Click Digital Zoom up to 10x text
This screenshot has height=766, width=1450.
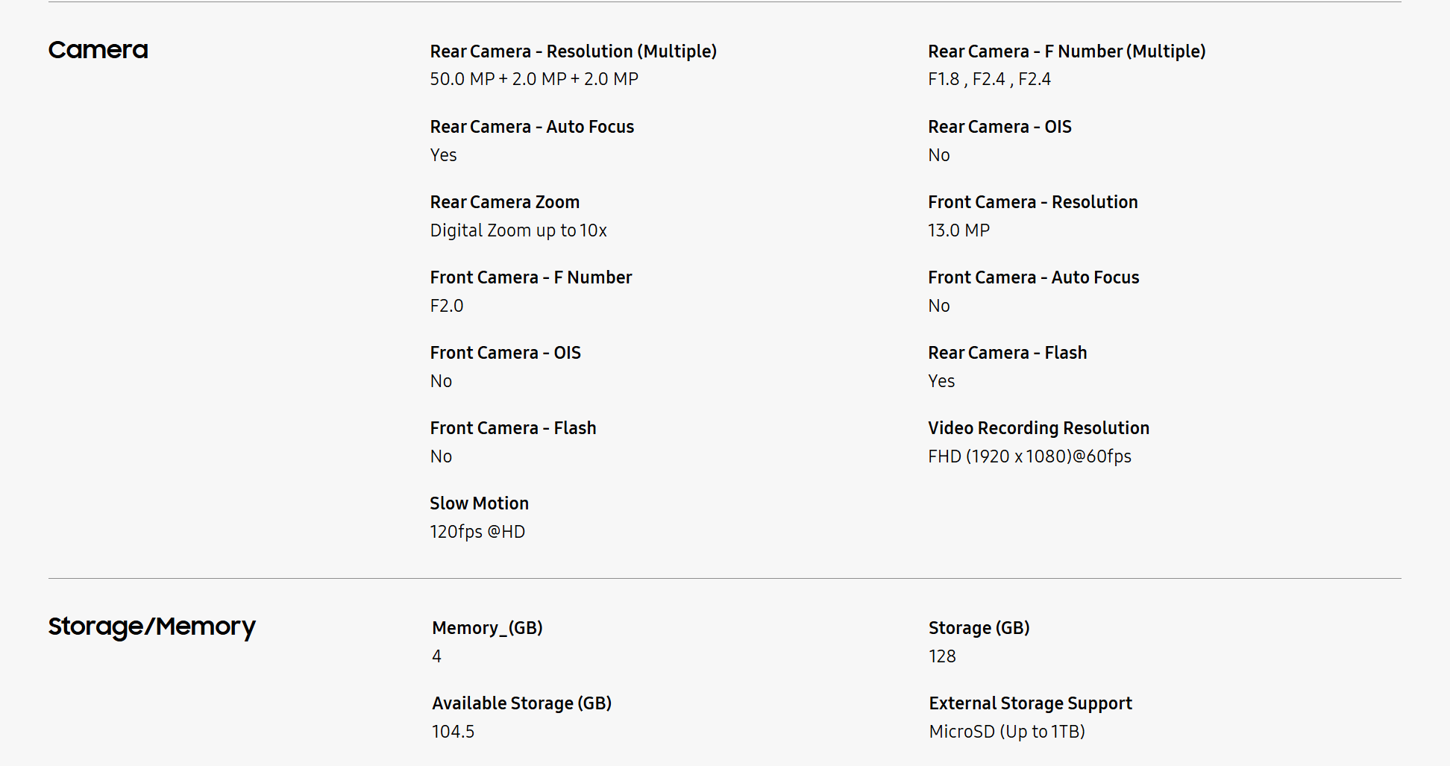click(x=518, y=230)
